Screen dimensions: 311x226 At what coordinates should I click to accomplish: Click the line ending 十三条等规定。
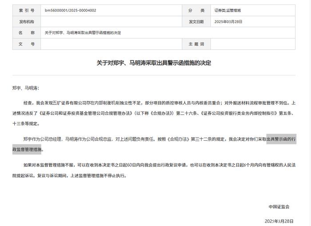26,124
